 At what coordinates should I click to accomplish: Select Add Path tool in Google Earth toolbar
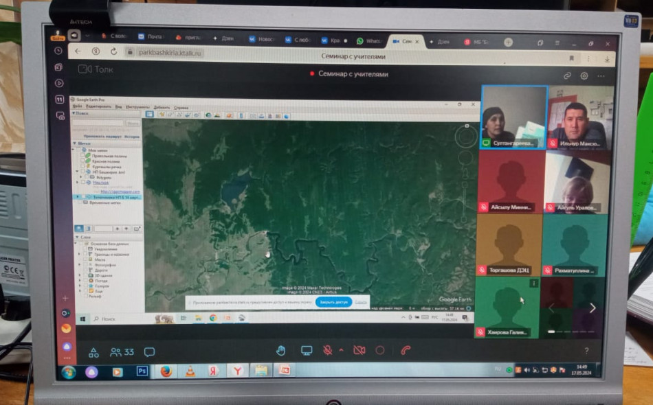pos(179,115)
